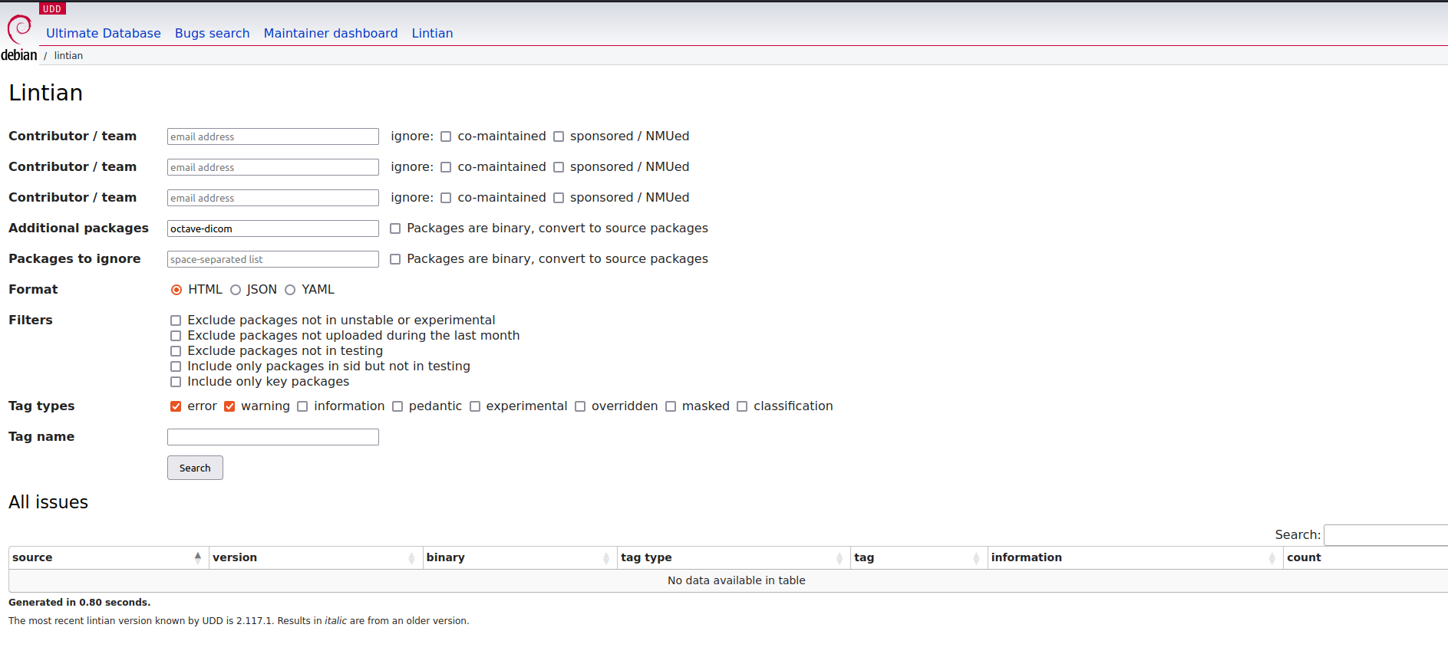Focus first Contributor / team email field
The width and height of the screenshot is (1448, 654).
[273, 136]
